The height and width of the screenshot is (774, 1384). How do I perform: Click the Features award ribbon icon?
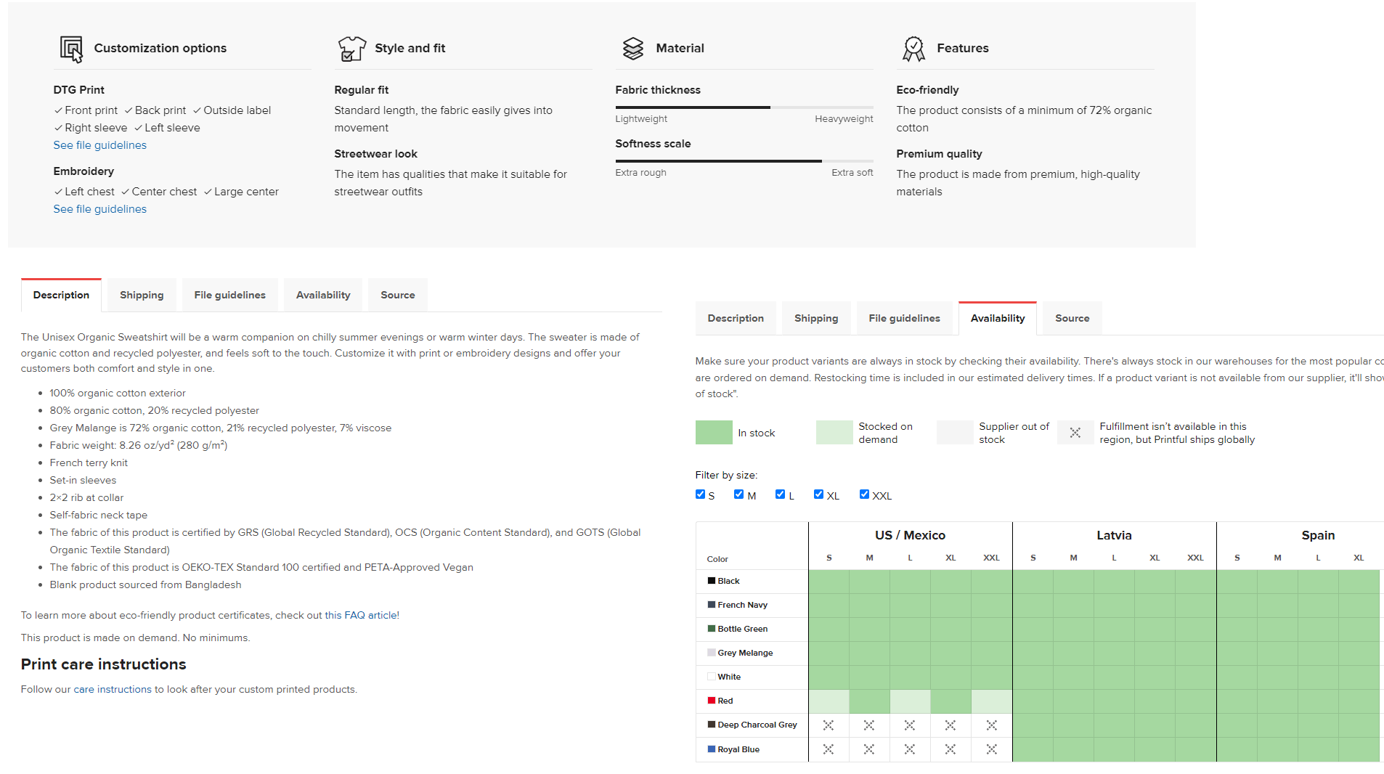(913, 49)
